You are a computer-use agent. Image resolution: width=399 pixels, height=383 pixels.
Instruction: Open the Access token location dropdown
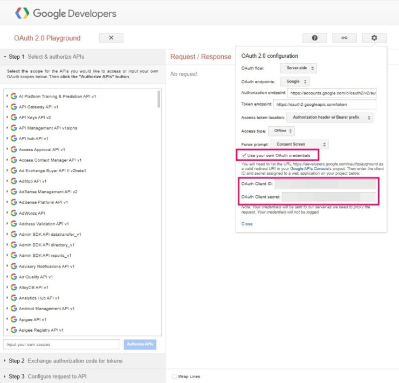click(x=329, y=117)
